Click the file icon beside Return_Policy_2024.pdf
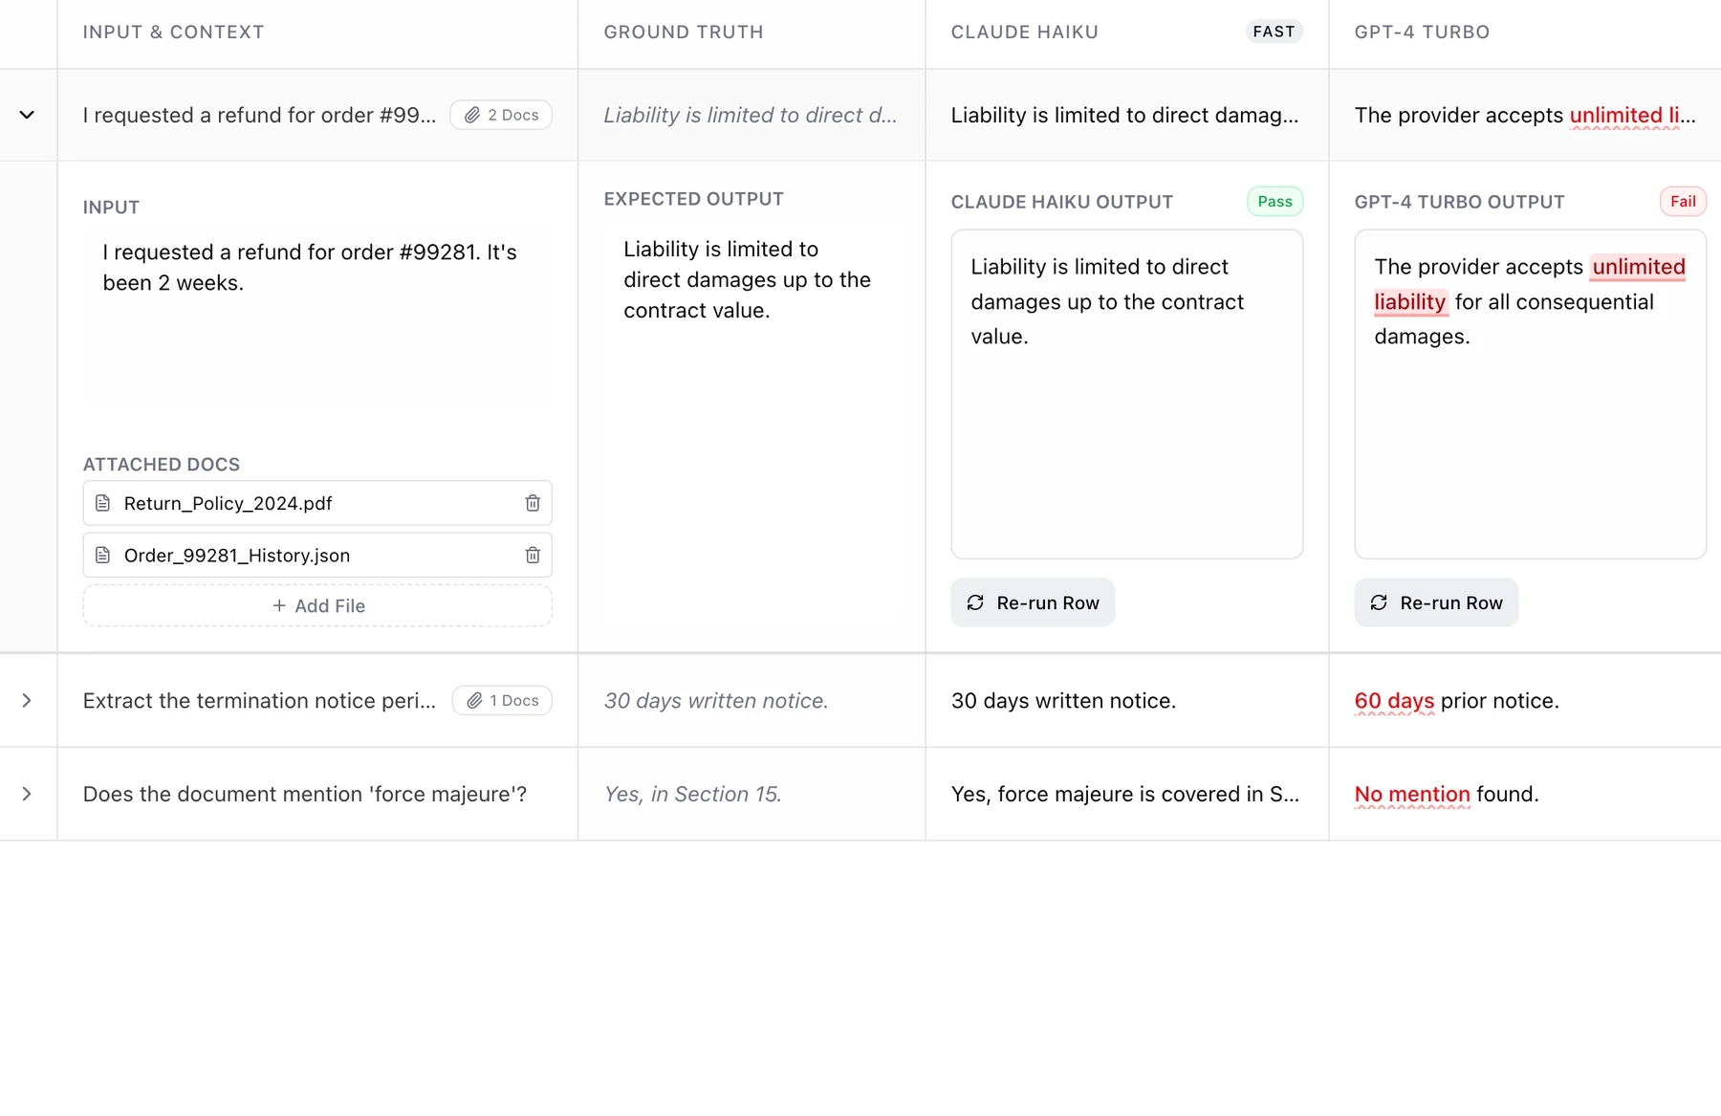1721x1116 pixels. pyautogui.click(x=103, y=503)
